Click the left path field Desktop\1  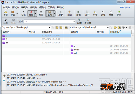tap(25, 28)
